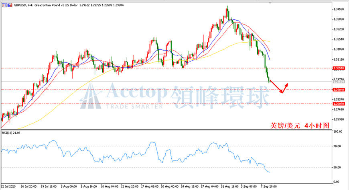Click the red 1.28070 price level tag
Image resolution: width=349 pixels, height=190 pixels.
pos(339,104)
